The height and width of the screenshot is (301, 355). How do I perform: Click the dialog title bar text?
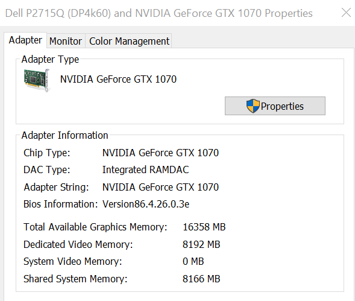tap(159, 13)
